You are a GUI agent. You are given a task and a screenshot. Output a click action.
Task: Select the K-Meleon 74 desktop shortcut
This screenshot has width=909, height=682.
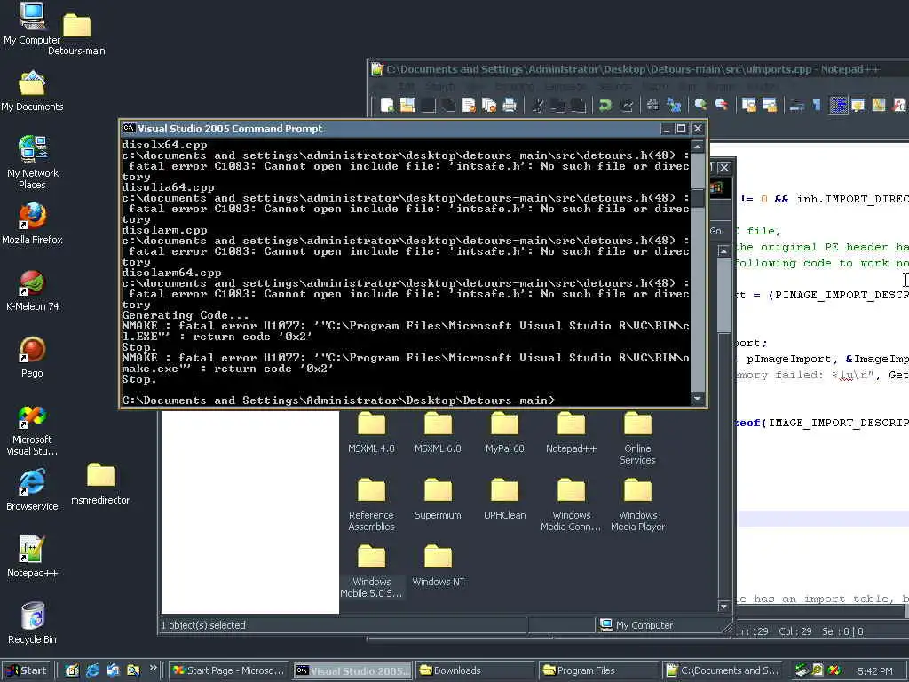tap(33, 290)
